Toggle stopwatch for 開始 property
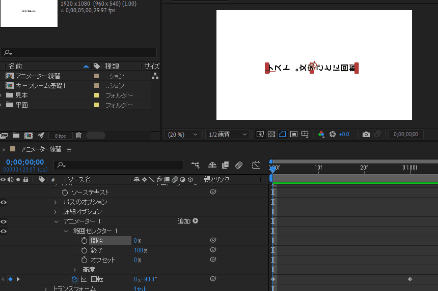Image resolution: width=438 pixels, height=291 pixels. pos(84,240)
